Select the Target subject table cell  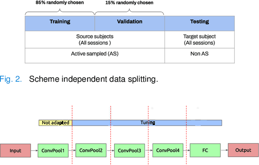tap(199, 40)
